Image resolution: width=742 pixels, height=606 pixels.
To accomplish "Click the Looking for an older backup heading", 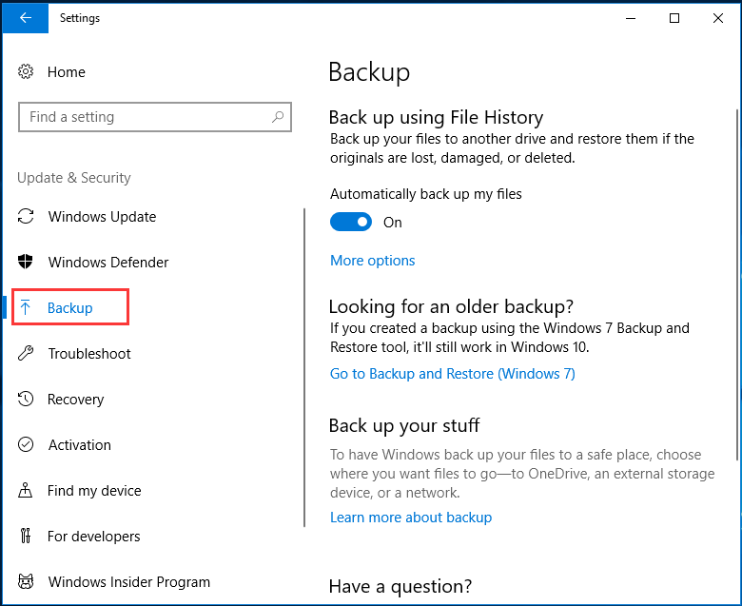I will pyautogui.click(x=451, y=306).
